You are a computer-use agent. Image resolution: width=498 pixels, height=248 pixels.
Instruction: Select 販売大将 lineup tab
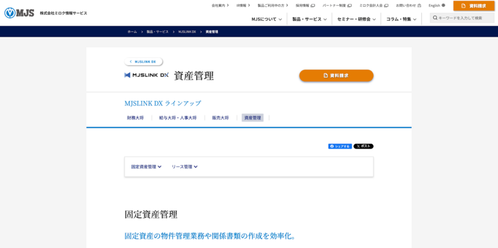(220, 117)
